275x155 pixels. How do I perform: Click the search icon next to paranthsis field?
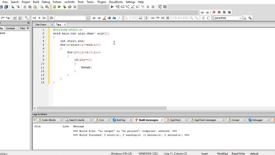[x=245, y=18]
